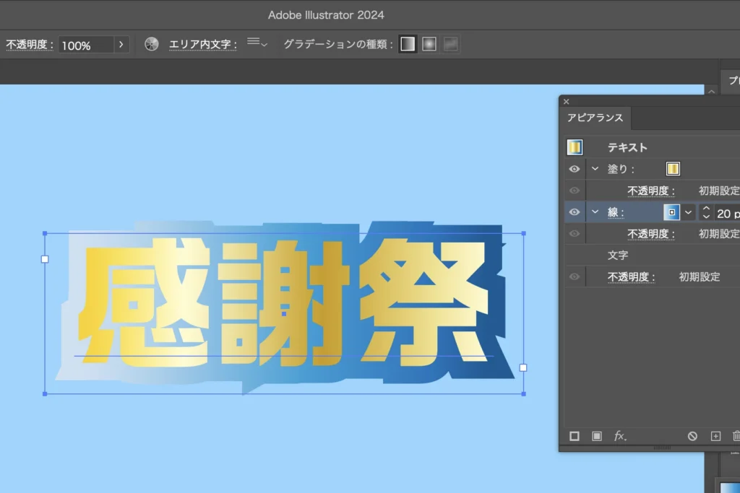The height and width of the screenshot is (493, 740).
Task: Toggle visibility of the 線 stroke row
Action: click(x=575, y=212)
